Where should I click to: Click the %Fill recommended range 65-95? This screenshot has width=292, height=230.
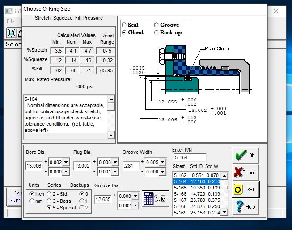tap(106, 70)
